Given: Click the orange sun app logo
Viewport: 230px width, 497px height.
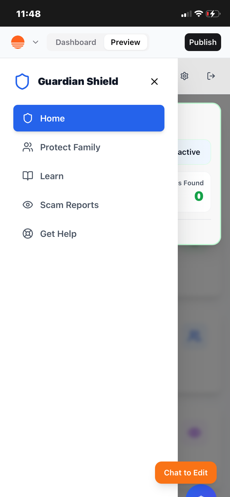Looking at the screenshot, I should point(18,42).
